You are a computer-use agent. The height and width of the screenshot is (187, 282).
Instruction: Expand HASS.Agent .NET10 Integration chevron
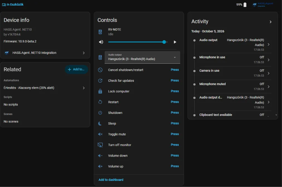(84, 53)
